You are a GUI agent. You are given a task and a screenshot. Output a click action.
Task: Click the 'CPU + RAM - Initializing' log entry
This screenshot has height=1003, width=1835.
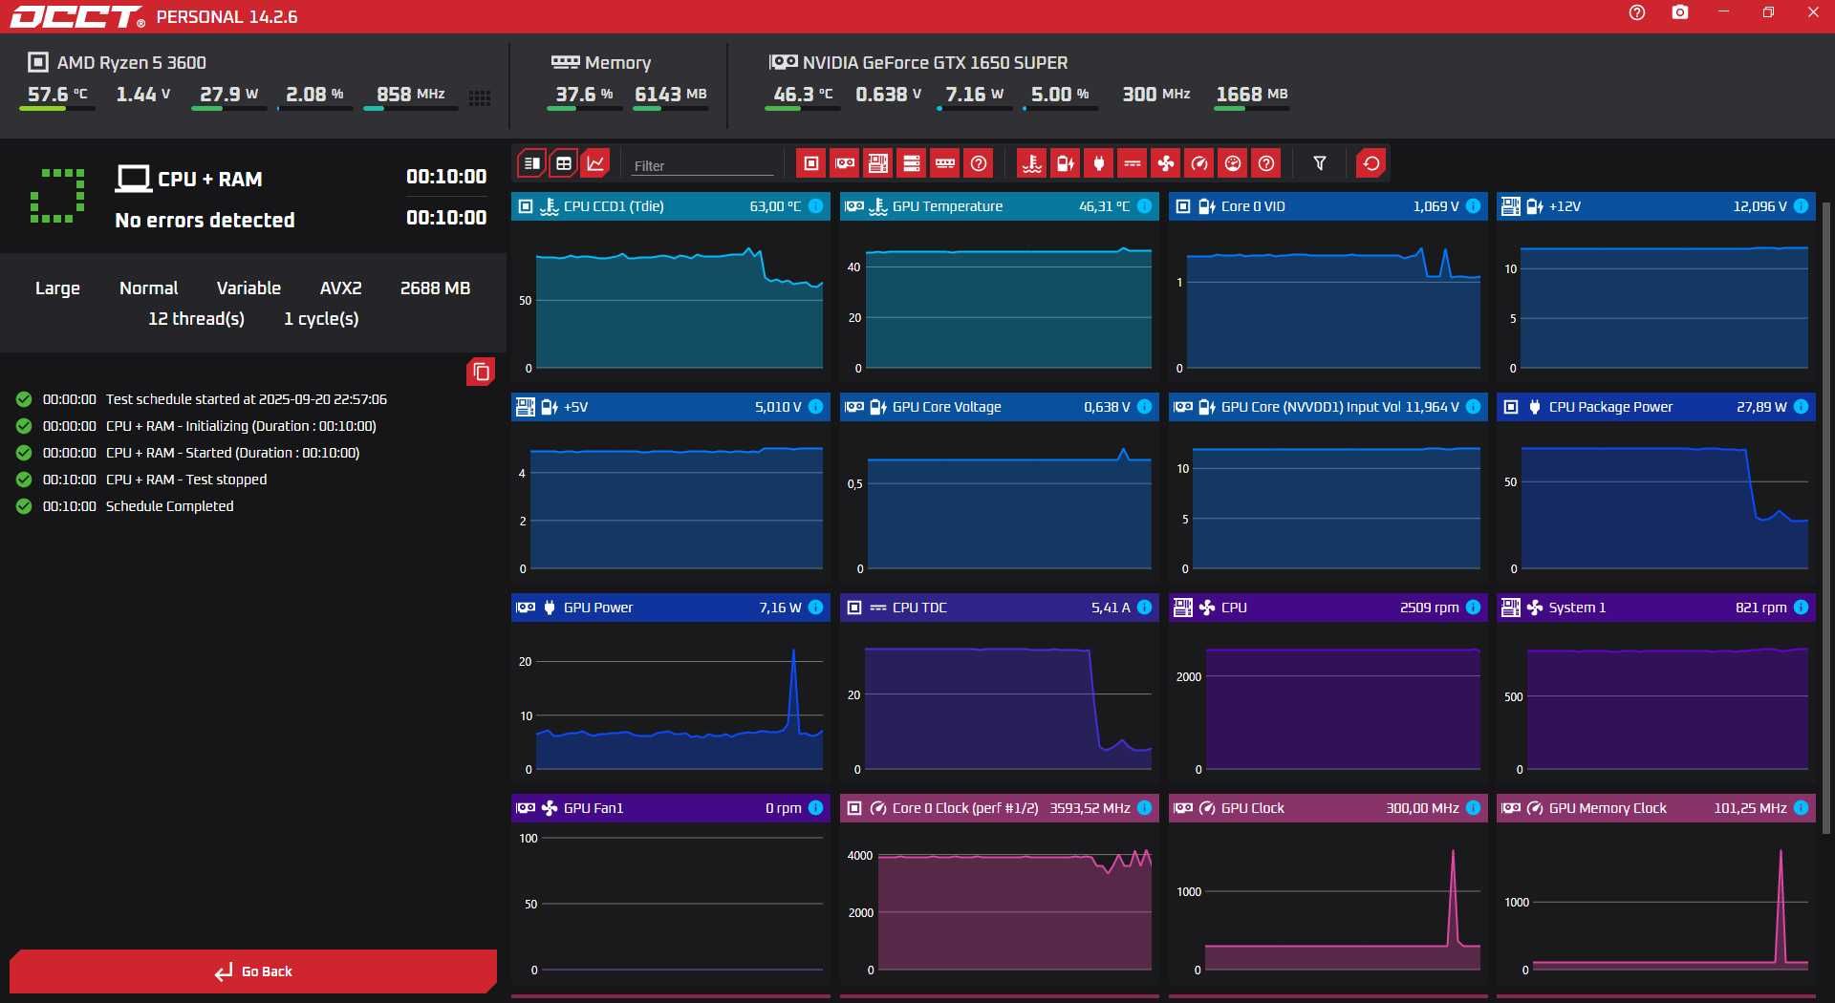tap(241, 426)
